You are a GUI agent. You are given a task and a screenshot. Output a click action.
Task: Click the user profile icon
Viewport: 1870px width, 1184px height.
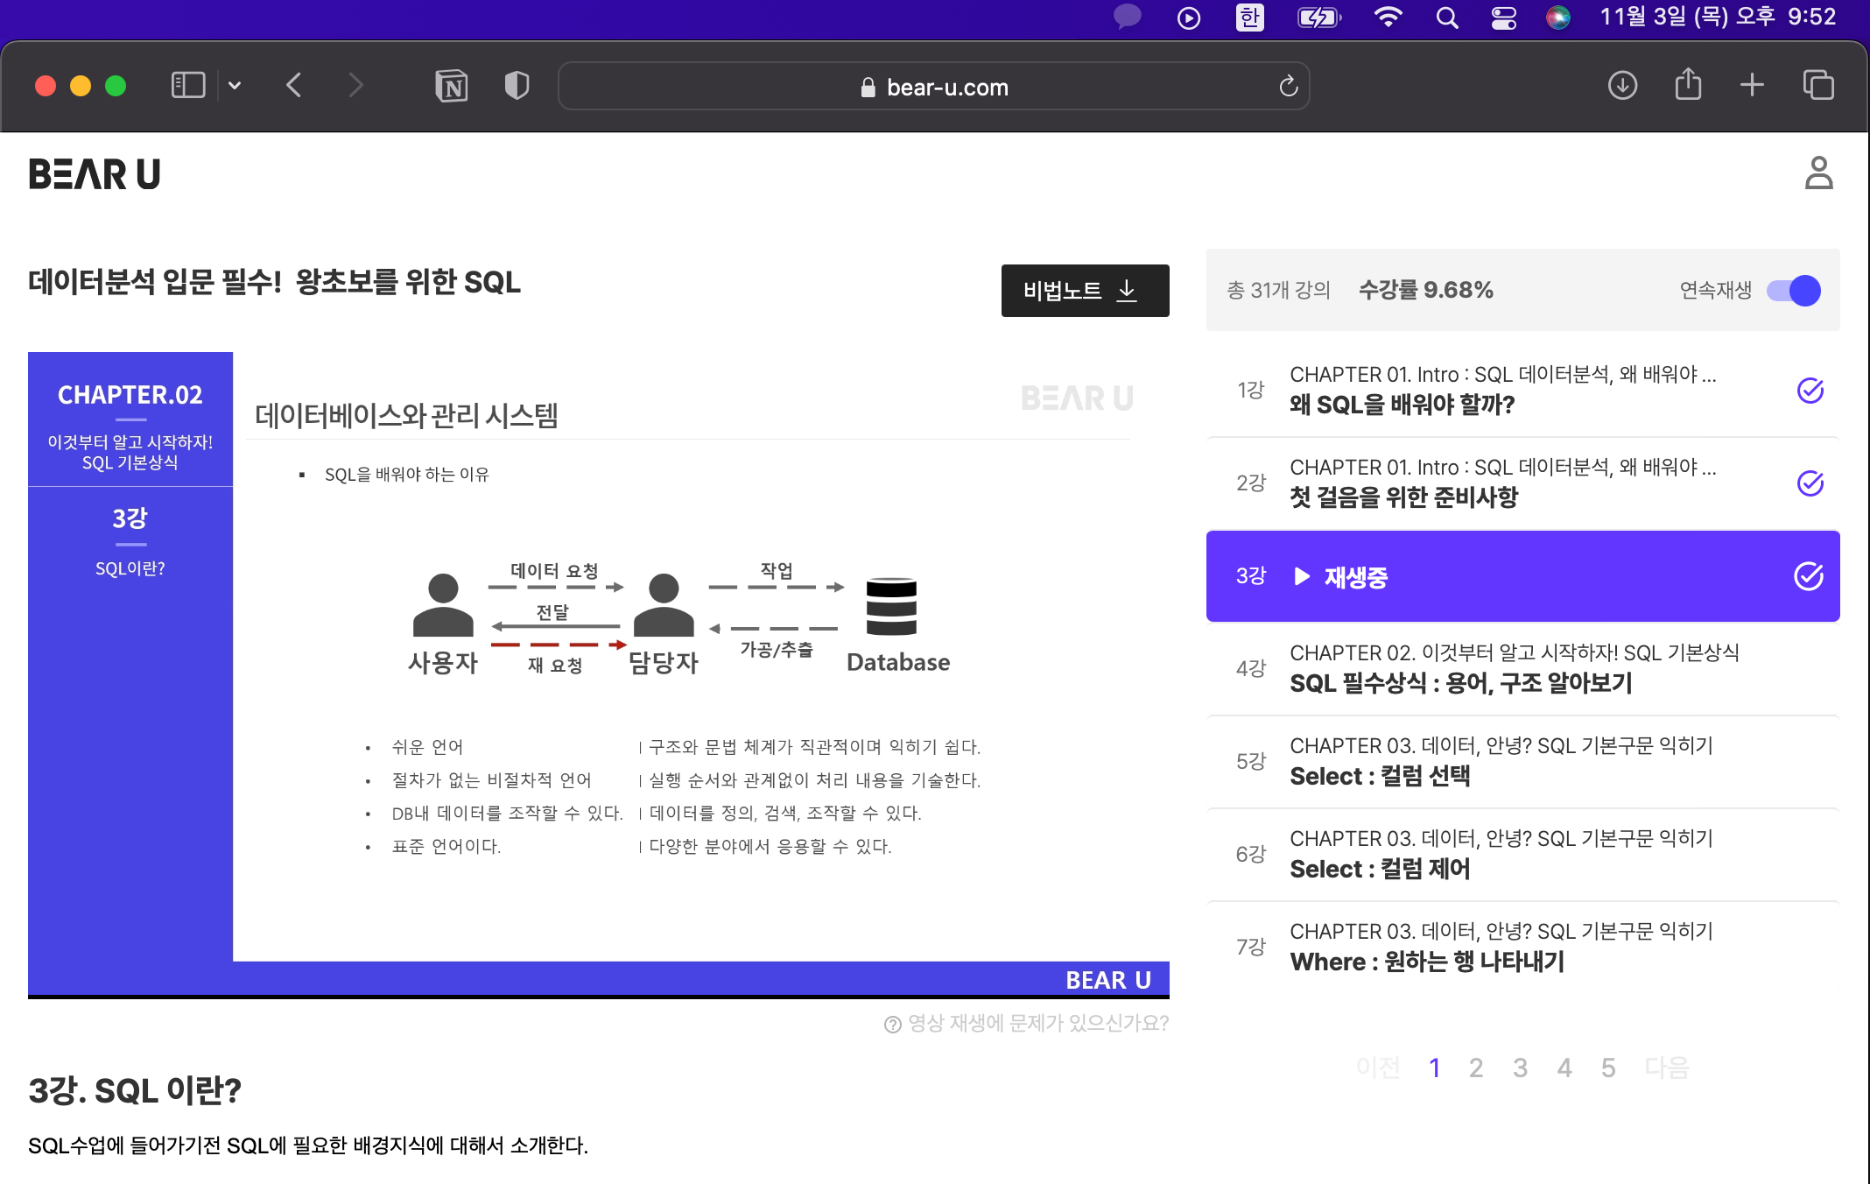click(1818, 173)
